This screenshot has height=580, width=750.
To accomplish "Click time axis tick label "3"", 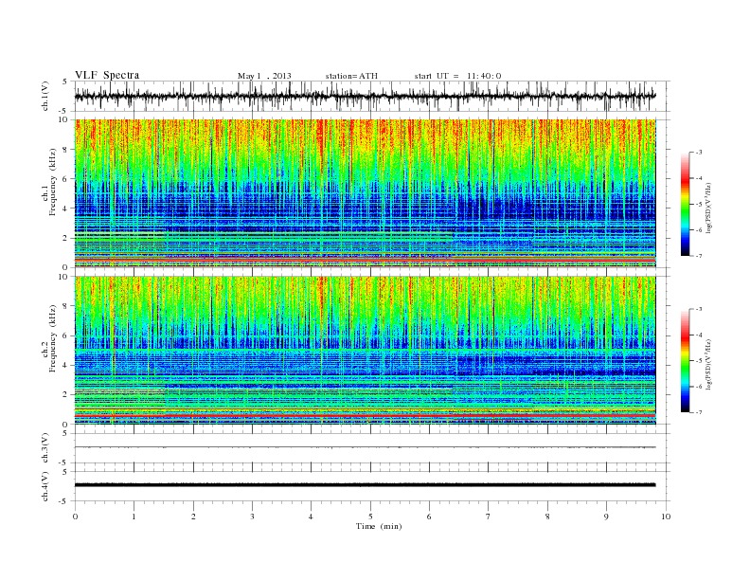I will coord(252,517).
